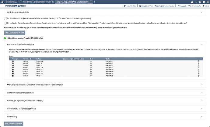Sort by the Variablen-ID column header
210x127 pixels.
27,59
